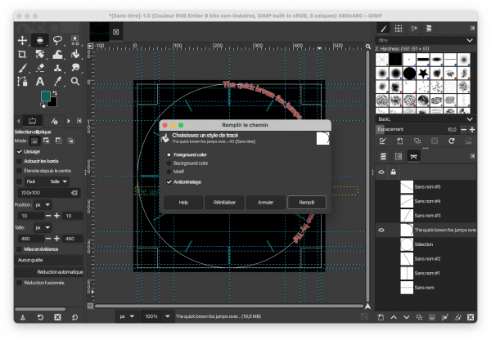Screen dimensions: 491x340
Task: Choose Add to selection mode
Action: (x=47, y=141)
